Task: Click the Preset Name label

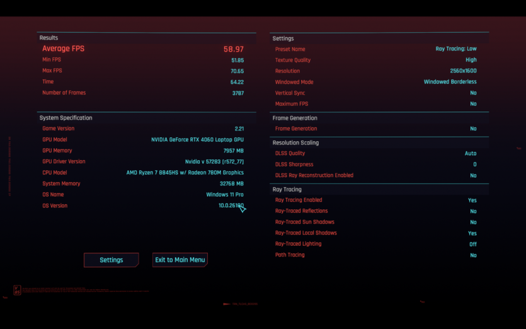Action: pos(290,49)
